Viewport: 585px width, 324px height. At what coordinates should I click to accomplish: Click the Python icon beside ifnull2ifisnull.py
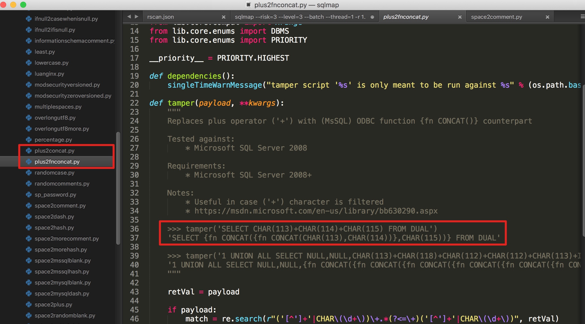coord(29,30)
